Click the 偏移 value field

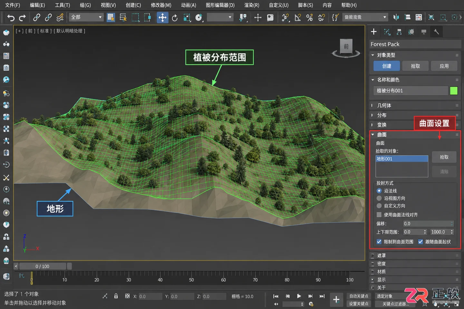(428, 224)
